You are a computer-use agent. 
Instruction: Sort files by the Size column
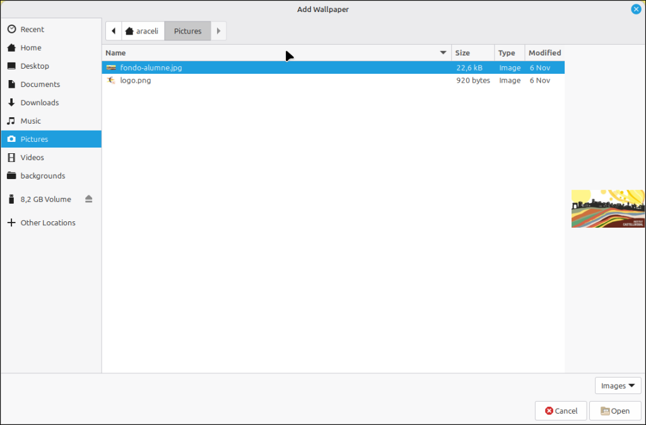(x=462, y=53)
